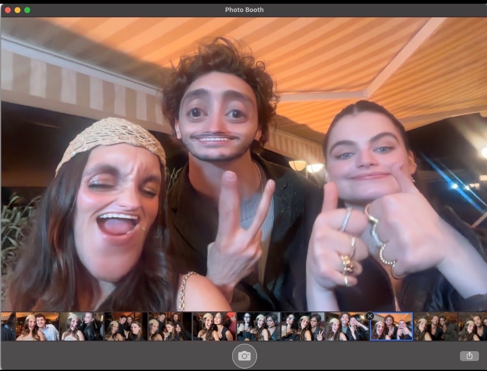487x371 pixels.
Task: Take a photo with the camera shutter button
Action: pyautogui.click(x=244, y=356)
